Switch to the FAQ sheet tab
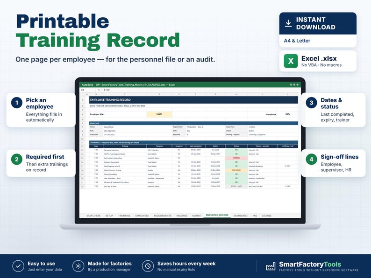371x278 pixels. (x=255, y=215)
